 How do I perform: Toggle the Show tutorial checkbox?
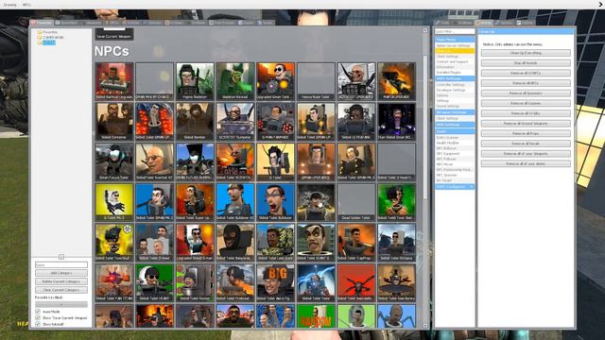(38, 324)
